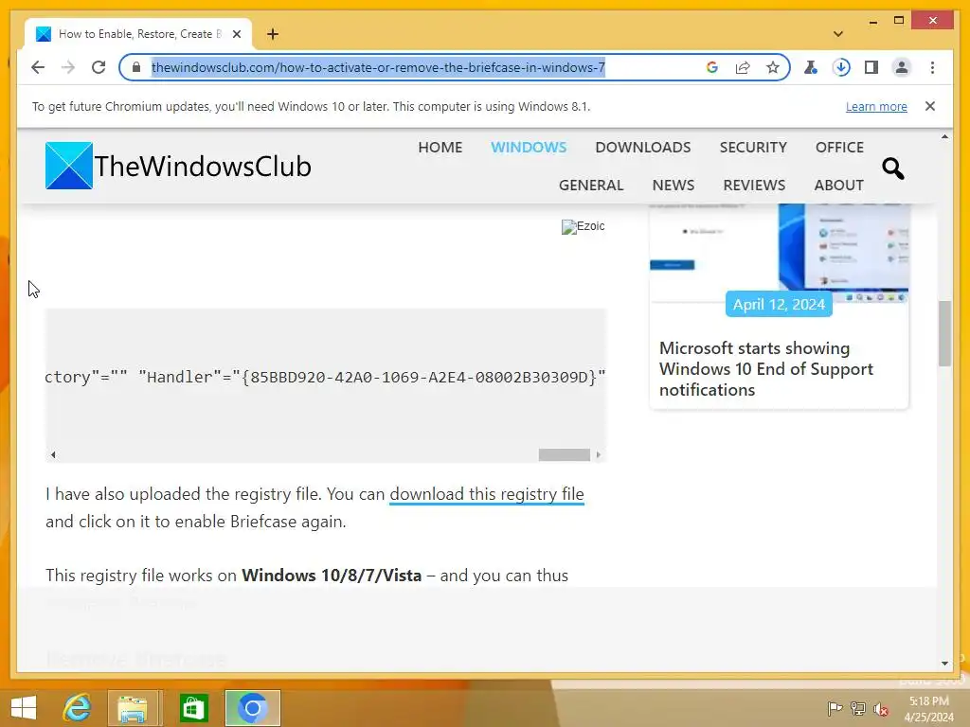Open Google search icon in address bar
970x727 pixels.
(712, 67)
